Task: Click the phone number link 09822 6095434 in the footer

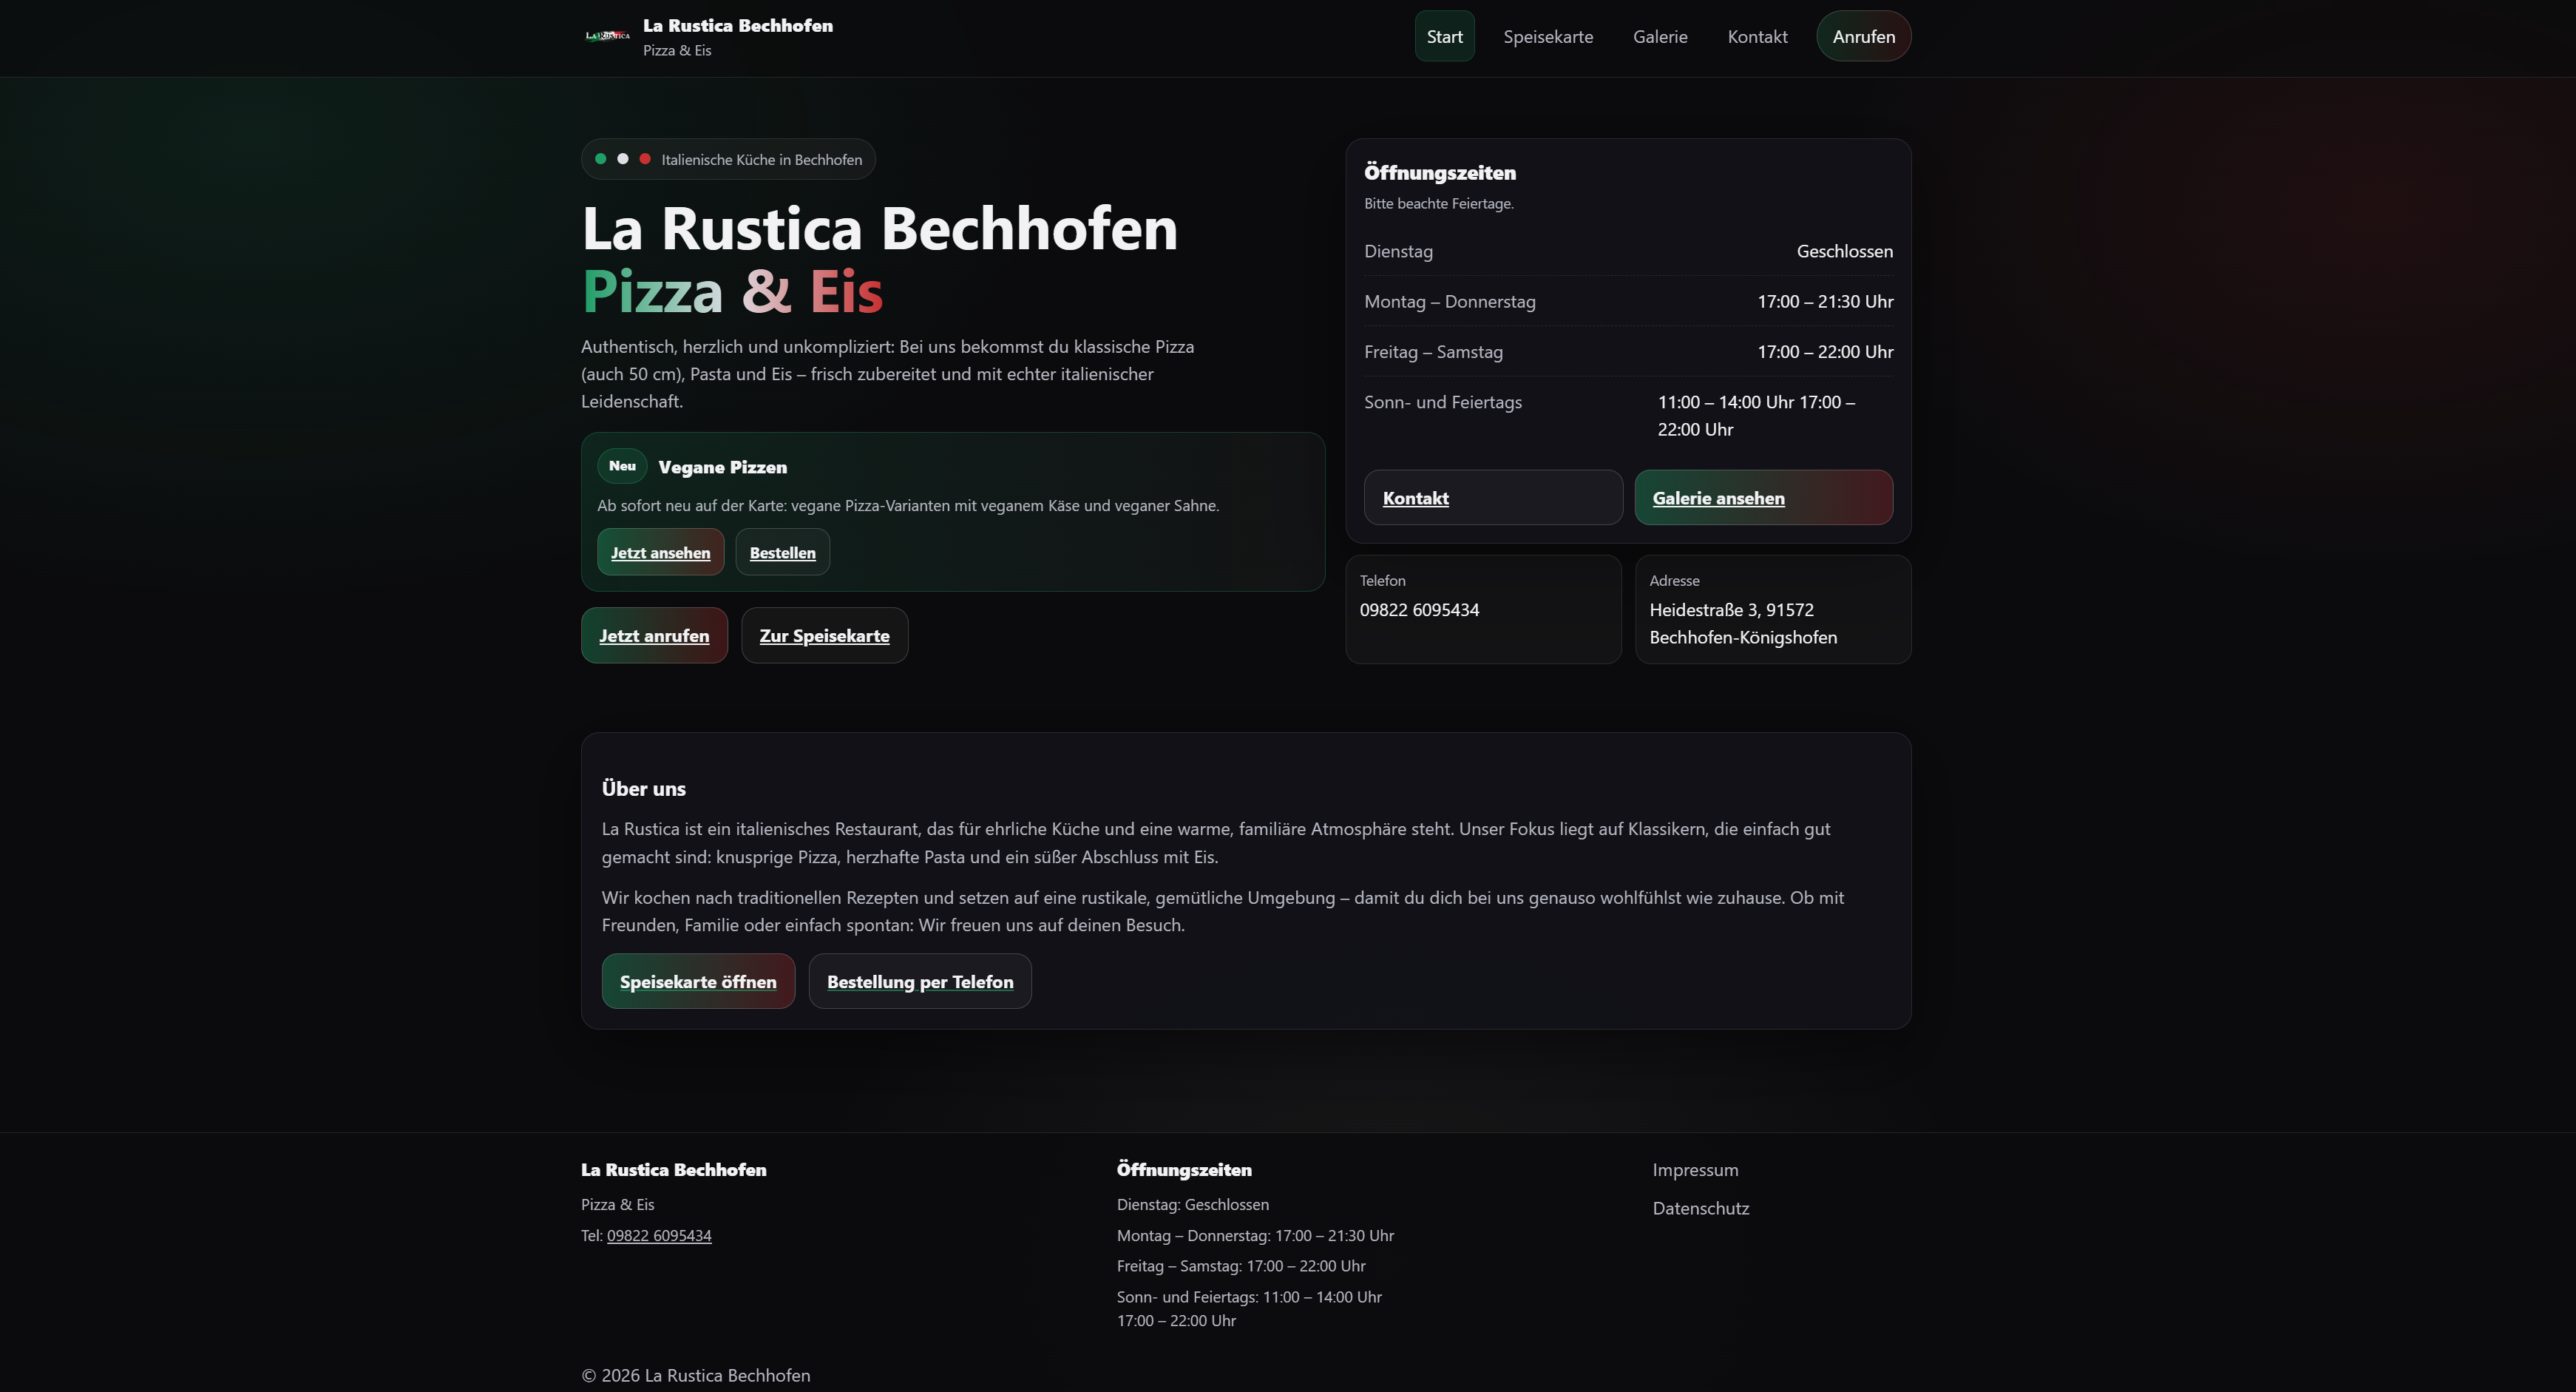Action: point(658,1235)
